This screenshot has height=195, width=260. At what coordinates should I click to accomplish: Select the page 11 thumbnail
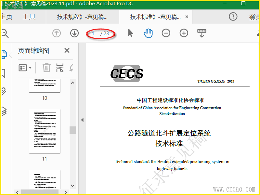[45, 131]
